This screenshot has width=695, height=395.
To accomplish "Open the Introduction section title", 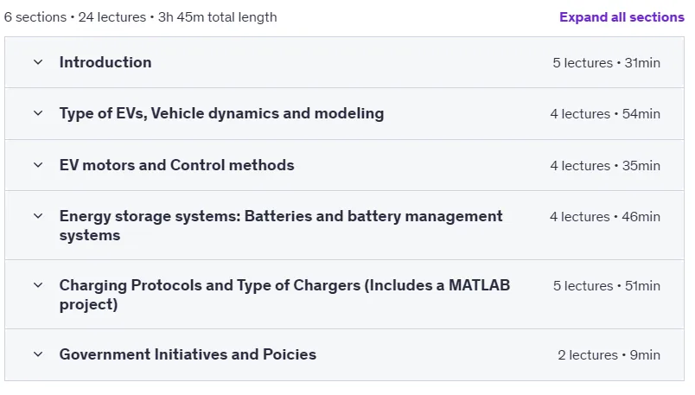I will tap(105, 62).
